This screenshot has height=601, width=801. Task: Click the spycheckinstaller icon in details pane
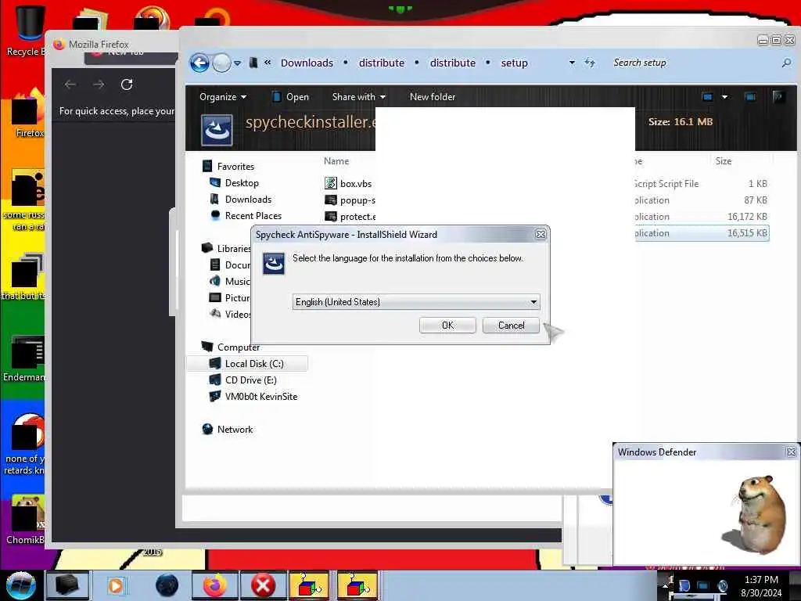point(217,131)
